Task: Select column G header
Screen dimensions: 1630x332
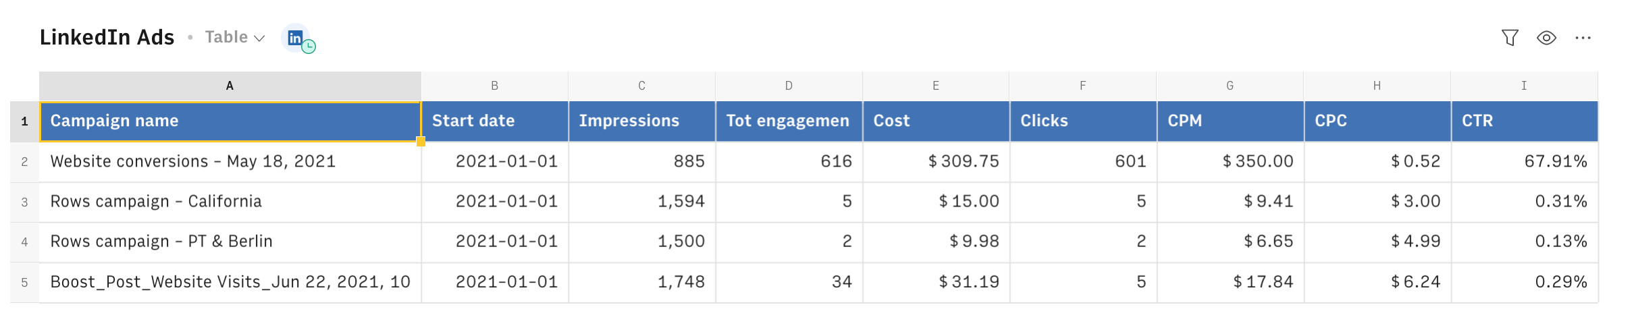Action: (x=1230, y=86)
